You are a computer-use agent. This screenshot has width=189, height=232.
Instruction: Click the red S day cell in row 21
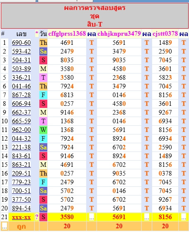[x=43, y=217]
